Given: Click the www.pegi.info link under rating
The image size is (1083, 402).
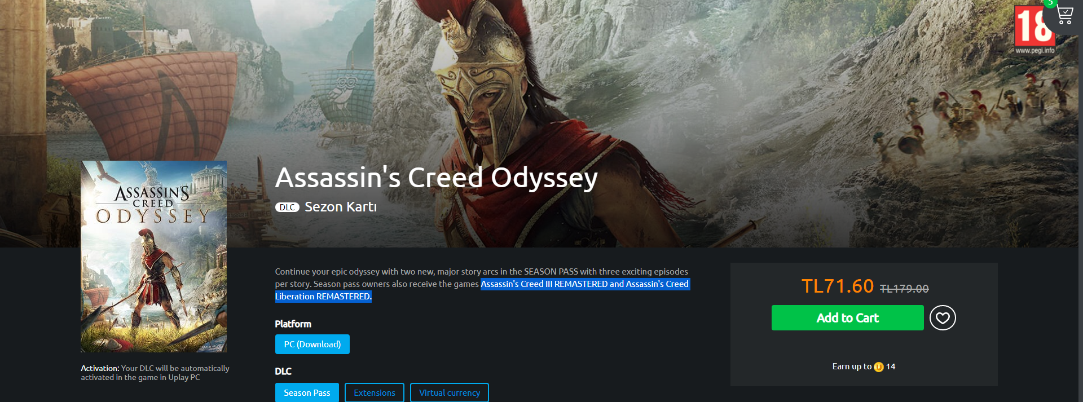Looking at the screenshot, I should [x=1035, y=50].
